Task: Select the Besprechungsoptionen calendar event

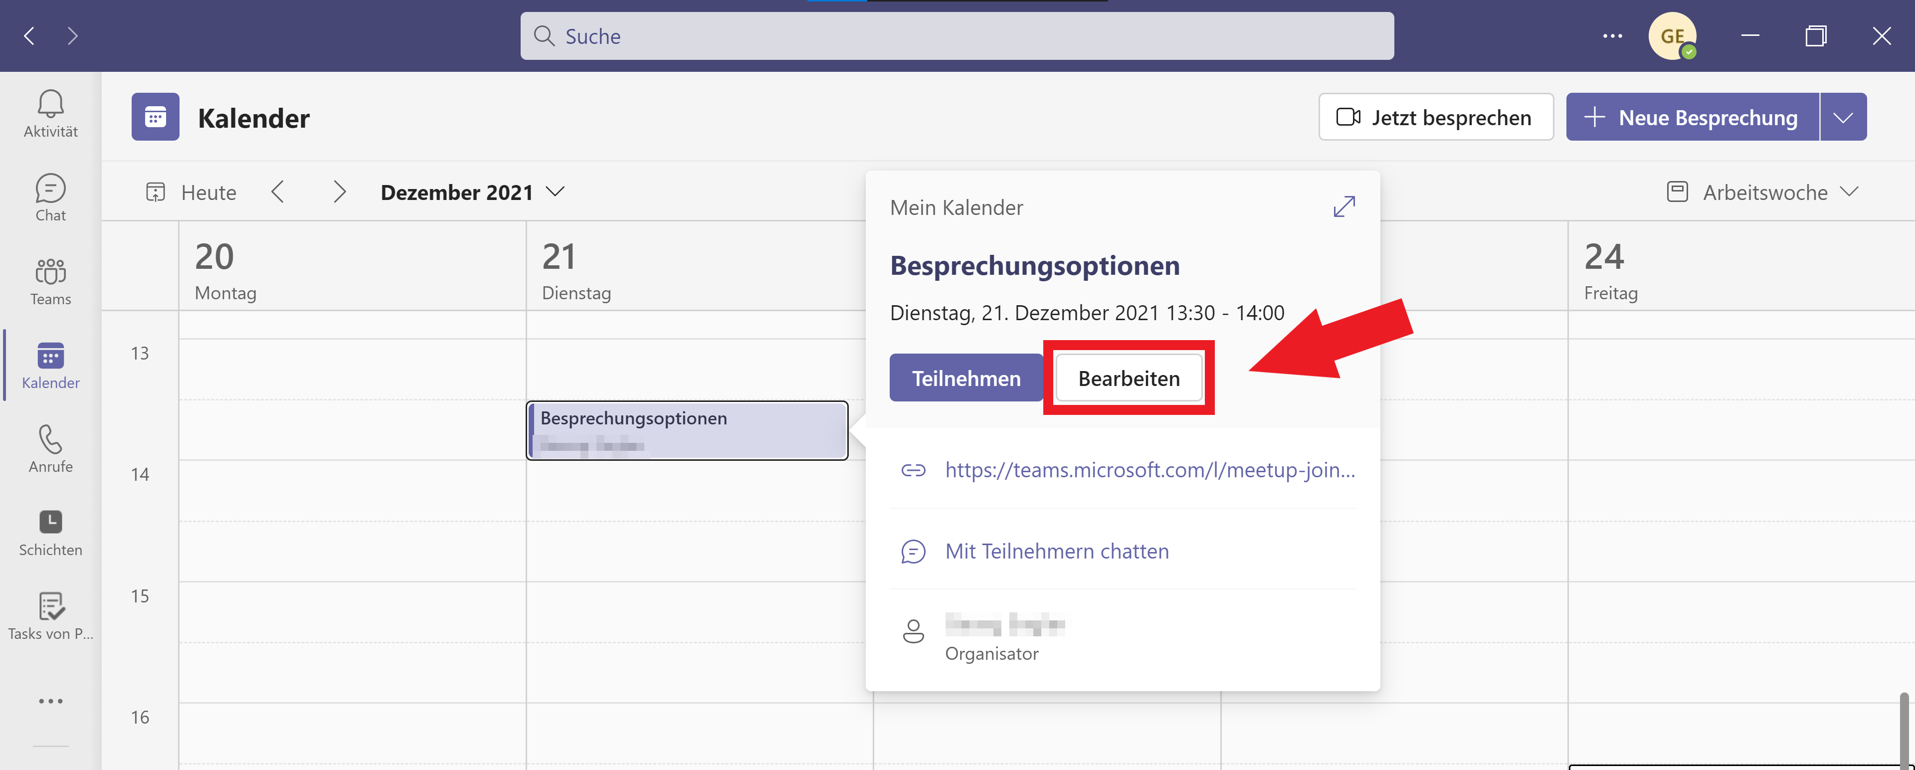Action: 687,430
